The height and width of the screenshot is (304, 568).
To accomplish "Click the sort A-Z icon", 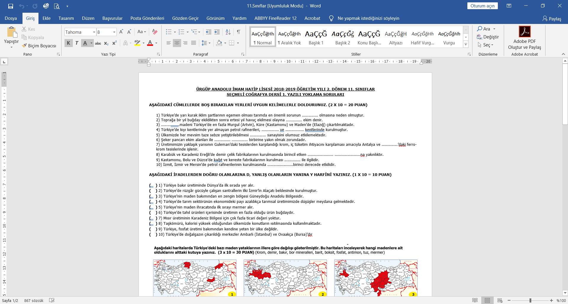I will 228,32.
